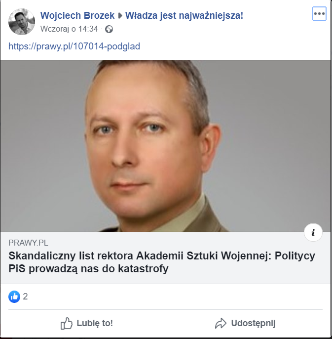
Task: Click the PRAWY.PL source label
Action: [x=28, y=243]
